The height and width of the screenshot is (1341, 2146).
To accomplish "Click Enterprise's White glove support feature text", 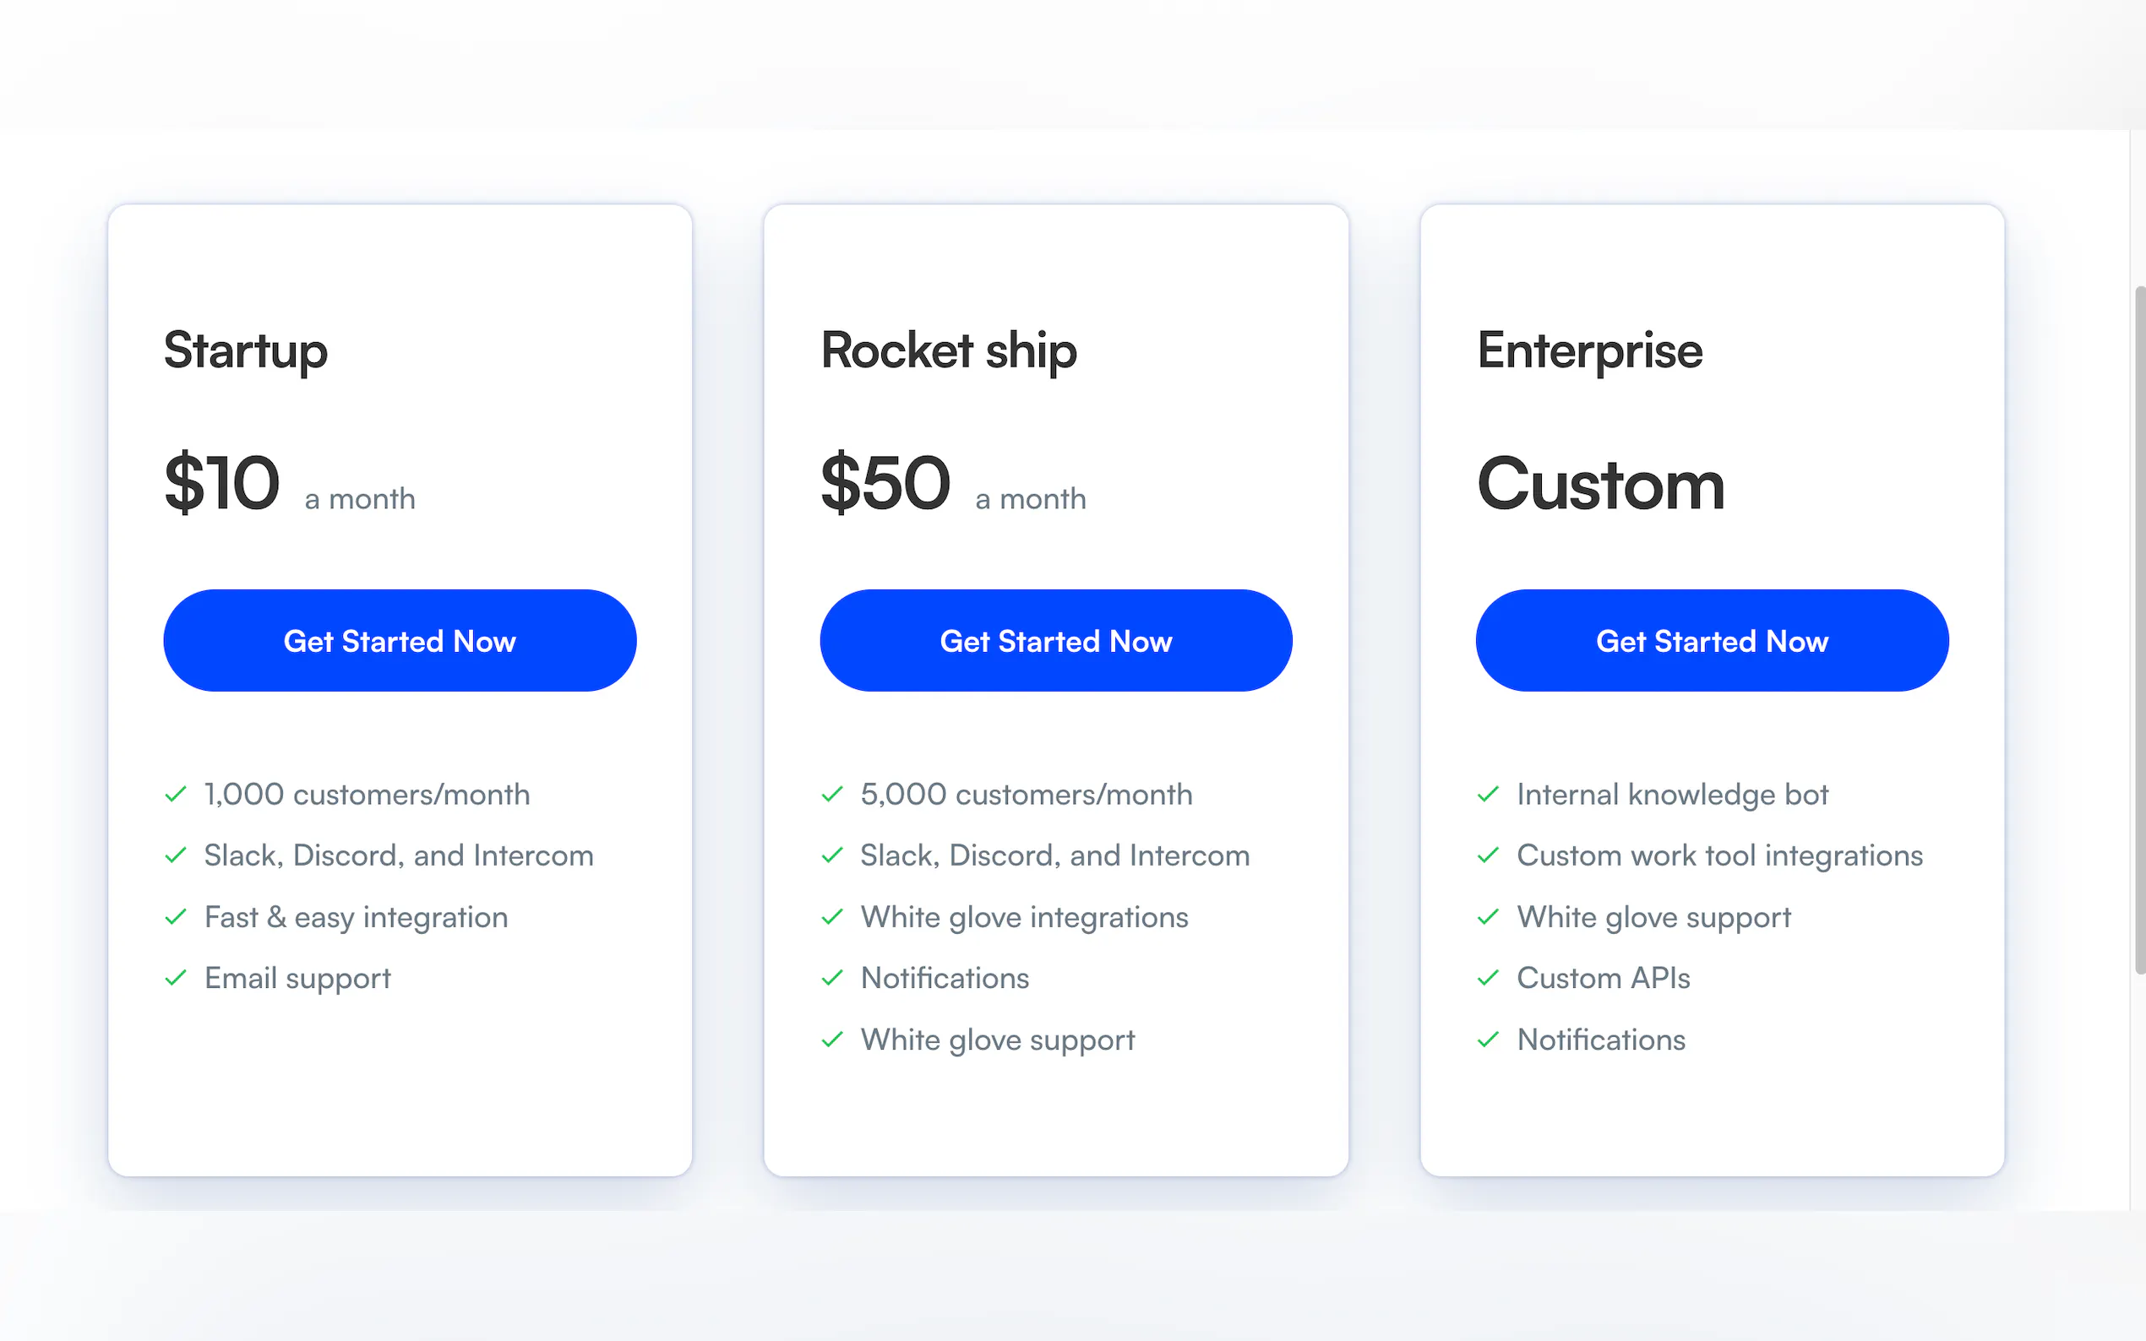I will pyautogui.click(x=1653, y=916).
